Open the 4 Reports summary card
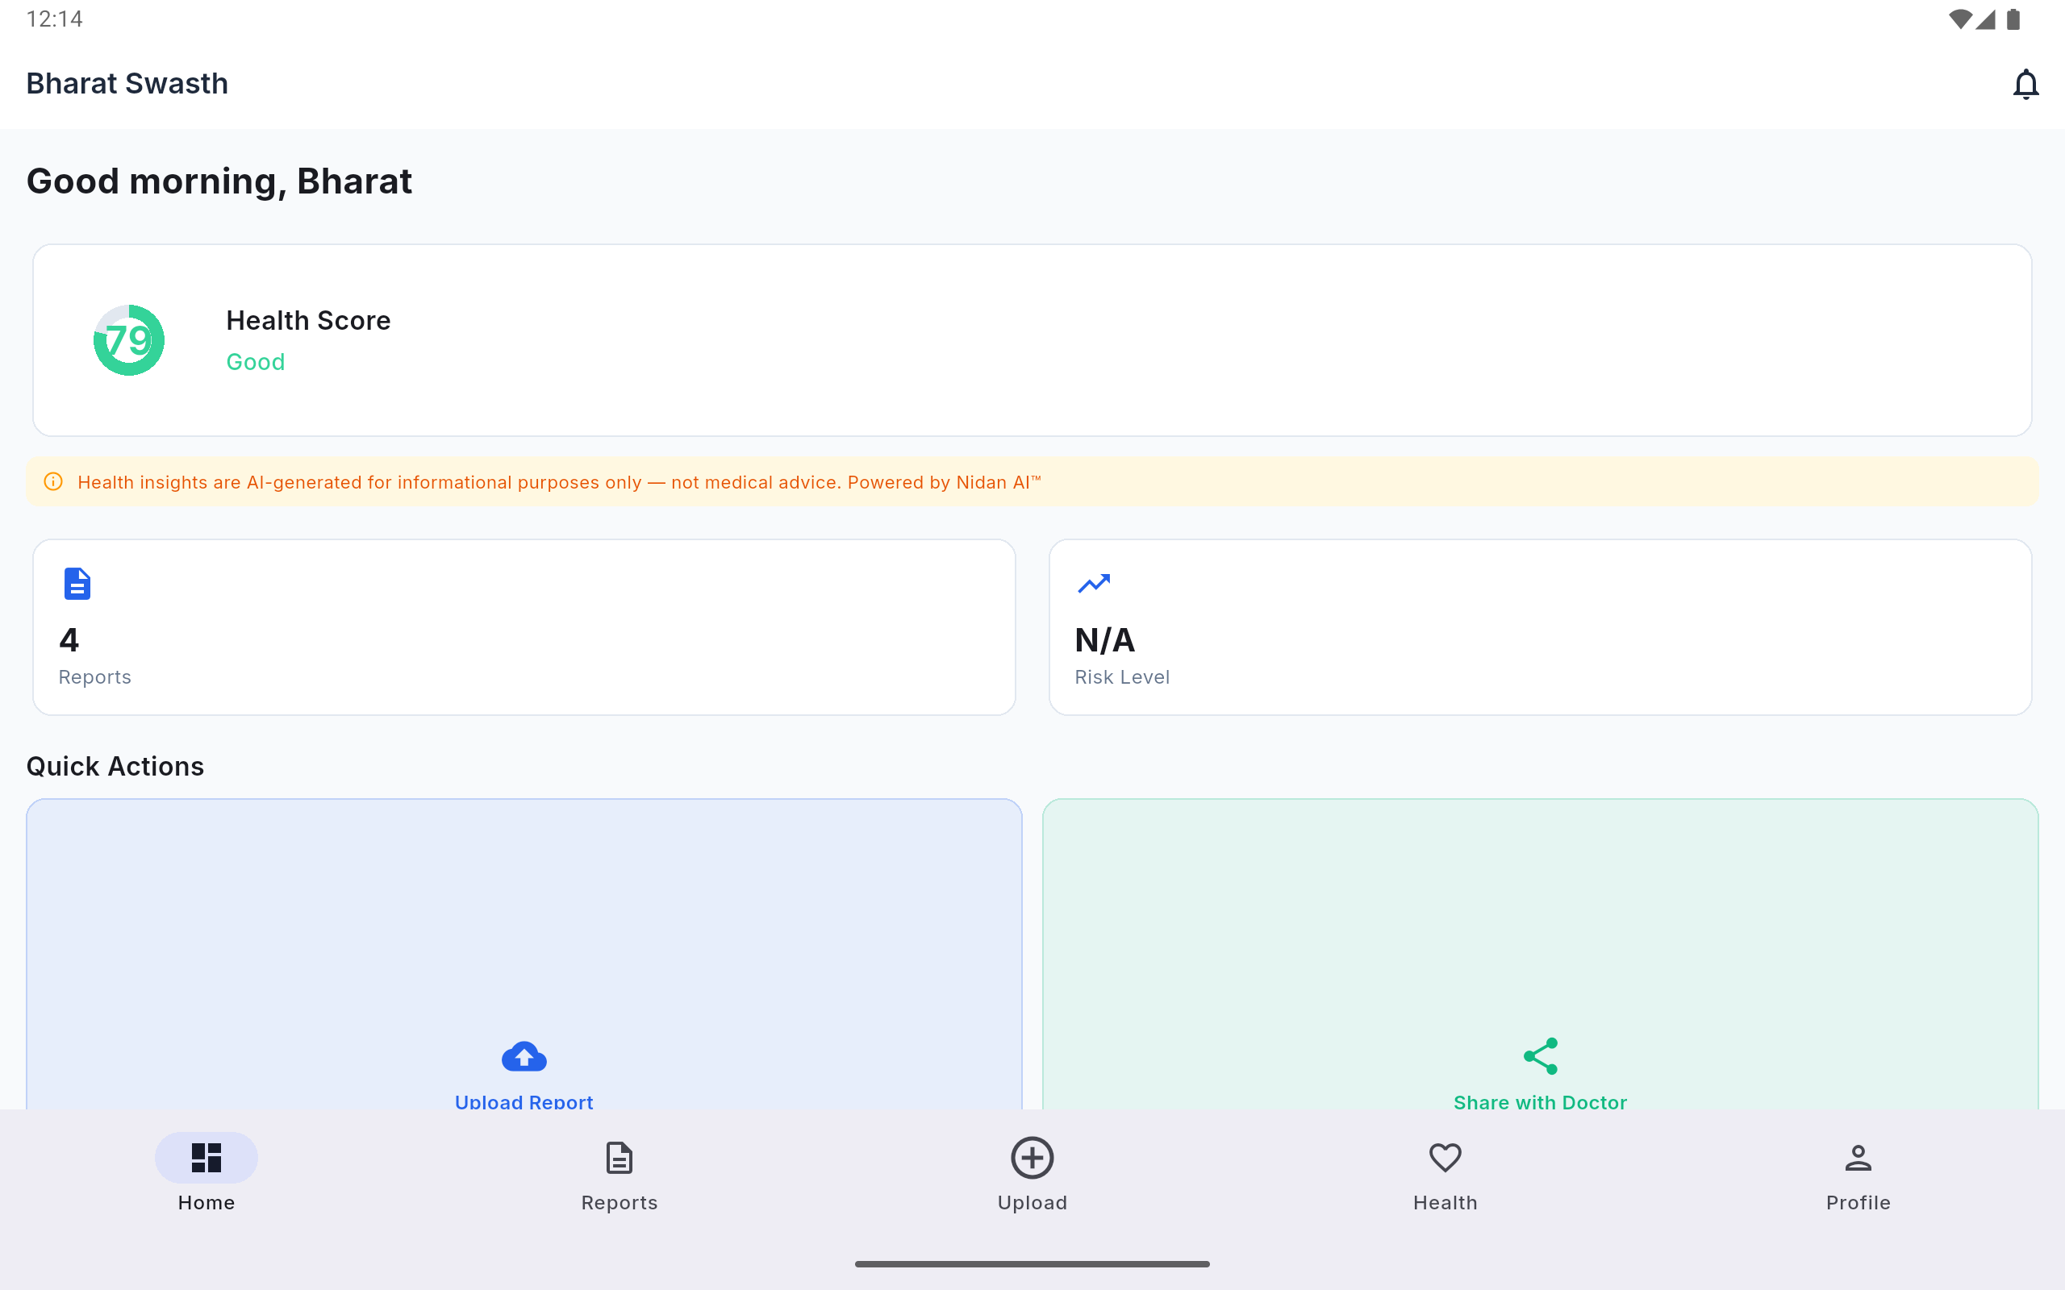Image resolution: width=2065 pixels, height=1290 pixels. 524,627
